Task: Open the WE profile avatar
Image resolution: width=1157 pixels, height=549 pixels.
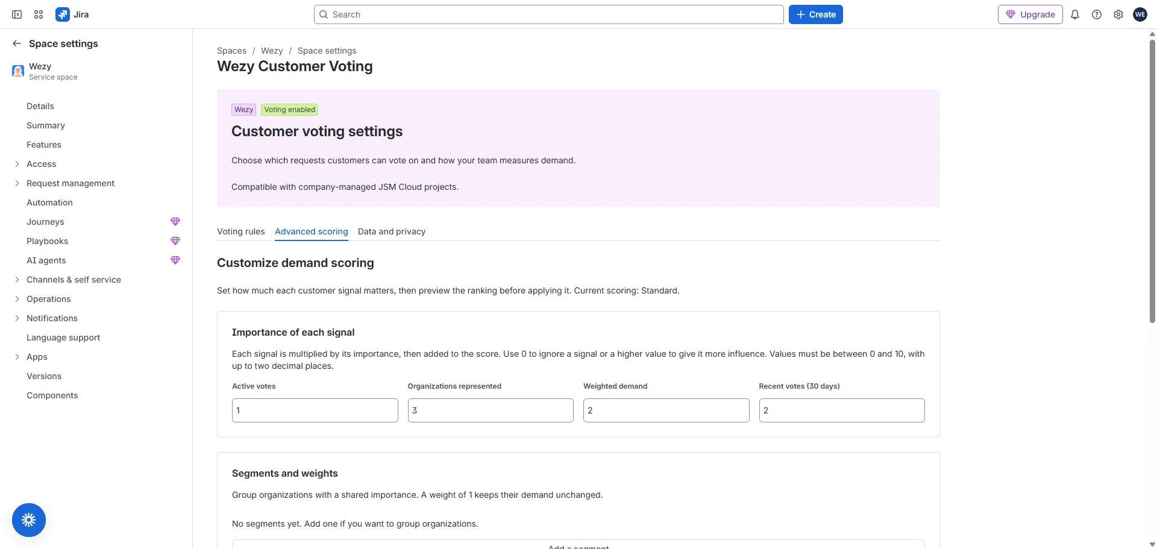Action: click(1140, 14)
